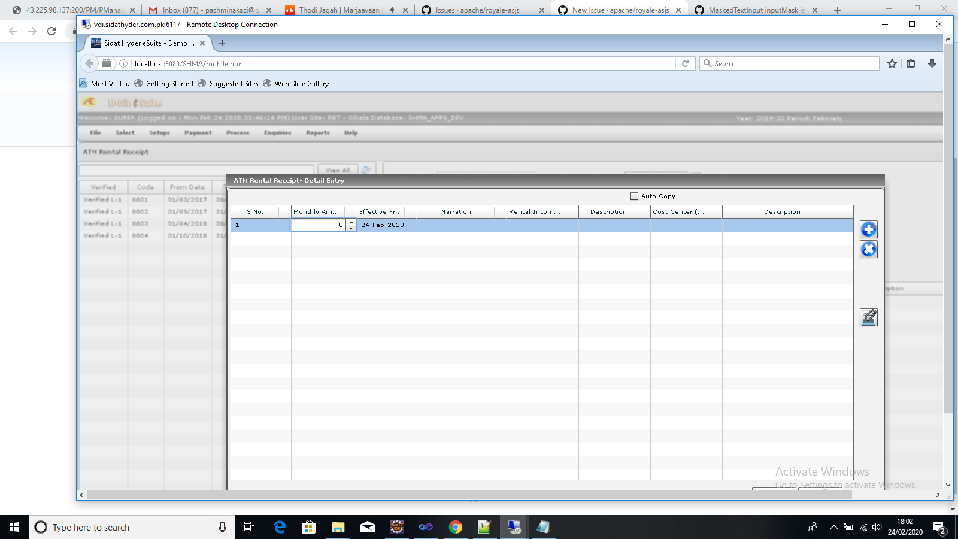Open the Web Slice Gallery bookmark
The width and height of the screenshot is (958, 539).
pyautogui.click(x=296, y=84)
